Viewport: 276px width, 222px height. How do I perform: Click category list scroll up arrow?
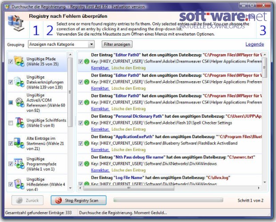(70, 55)
